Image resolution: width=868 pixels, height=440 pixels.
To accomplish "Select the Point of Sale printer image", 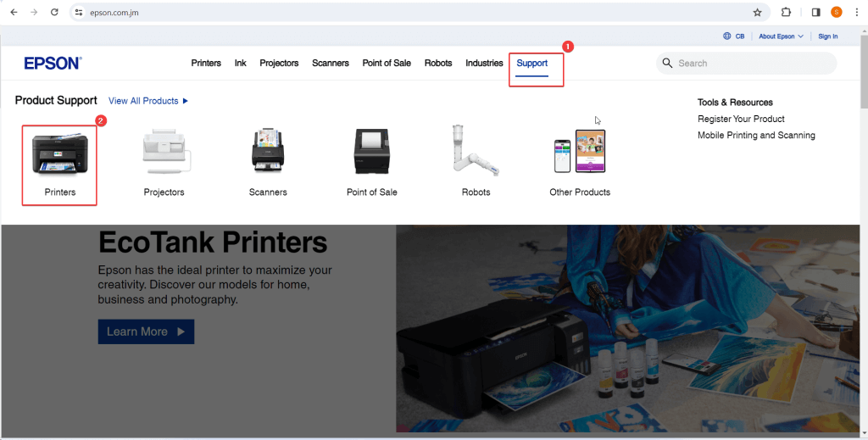I will pyautogui.click(x=371, y=152).
